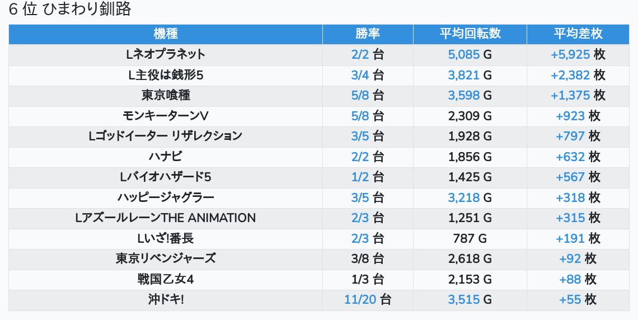This screenshot has width=638, height=320.
Task: Select the 東京喰種 machine entry
Action: click(x=166, y=96)
